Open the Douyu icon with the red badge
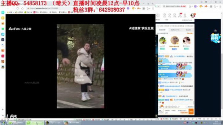This screenshot has height=125, width=223. pos(180,15)
